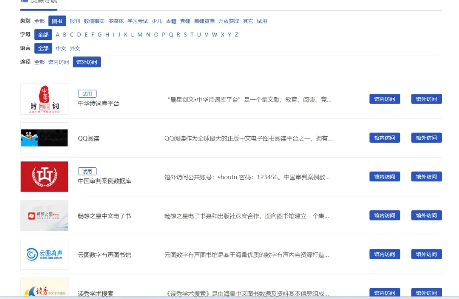Choose the 古籍 category filter
The height and width of the screenshot is (299, 459).
(x=171, y=21)
